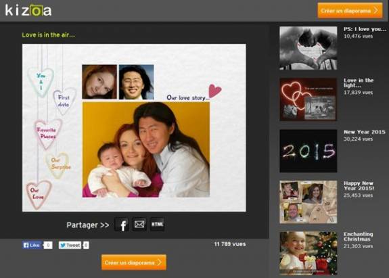Open 'Love in the light...' thumbnail
The image size is (389, 278).
click(308, 99)
